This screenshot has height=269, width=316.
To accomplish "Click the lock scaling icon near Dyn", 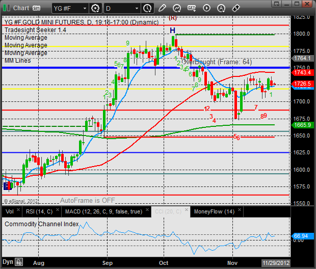I will click(x=19, y=262).
